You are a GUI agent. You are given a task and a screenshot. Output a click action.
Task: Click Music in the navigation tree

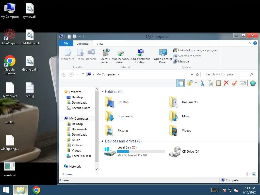tap(73, 140)
